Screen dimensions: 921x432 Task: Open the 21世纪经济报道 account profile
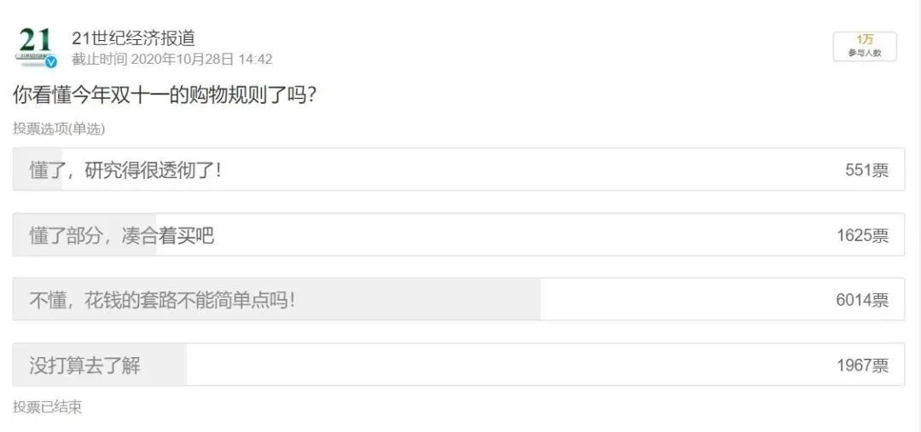tap(134, 38)
